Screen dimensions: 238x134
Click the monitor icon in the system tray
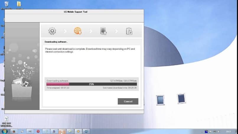pyautogui.click(x=215, y=132)
